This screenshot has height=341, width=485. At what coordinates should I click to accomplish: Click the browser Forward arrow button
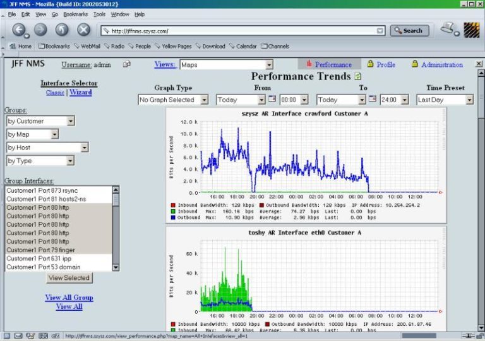coord(40,30)
